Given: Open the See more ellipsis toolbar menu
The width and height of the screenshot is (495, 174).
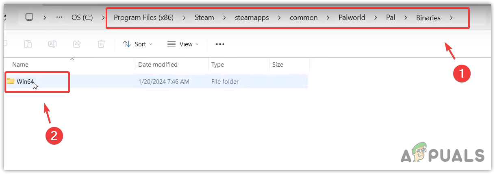Looking at the screenshot, I should point(220,44).
